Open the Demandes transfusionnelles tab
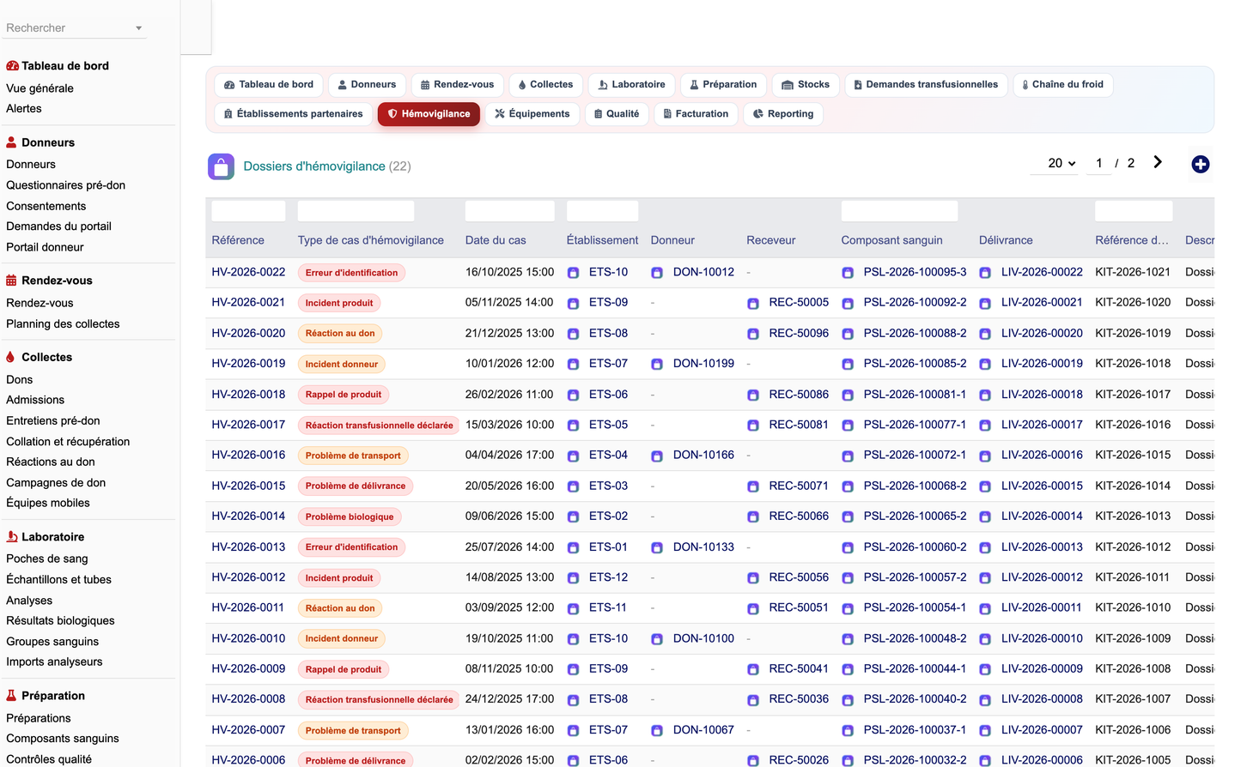This screenshot has width=1241, height=767. click(927, 84)
